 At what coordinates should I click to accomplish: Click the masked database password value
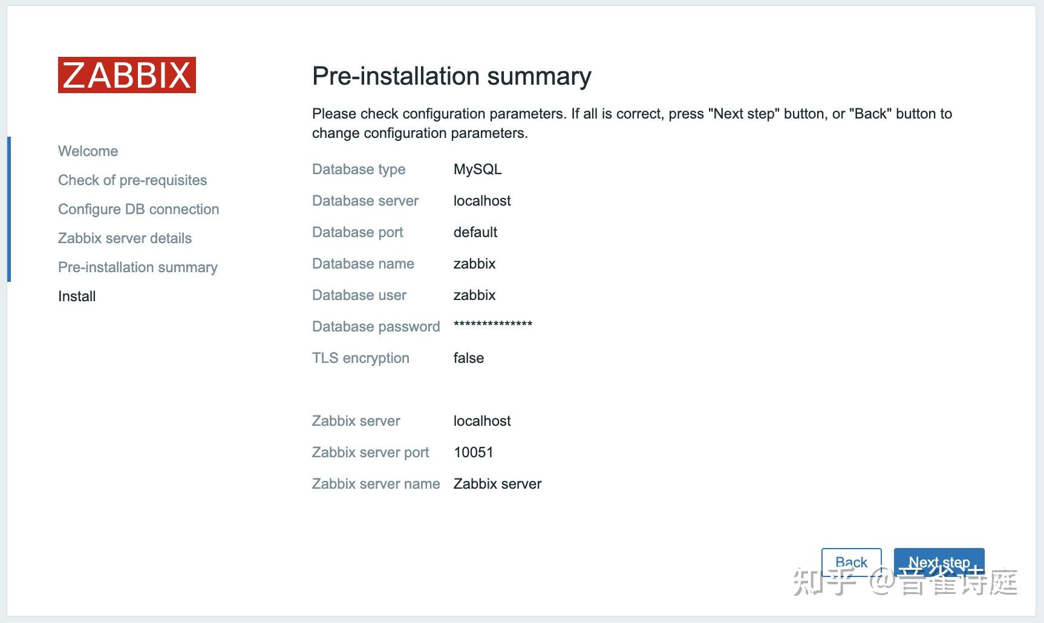pyautogui.click(x=493, y=325)
